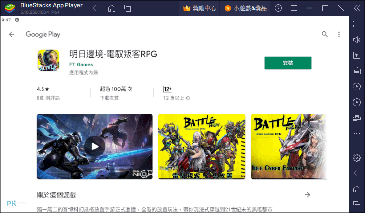Click the BlueStacks logo icon
The height and width of the screenshot is (213, 365).
click(10, 8)
